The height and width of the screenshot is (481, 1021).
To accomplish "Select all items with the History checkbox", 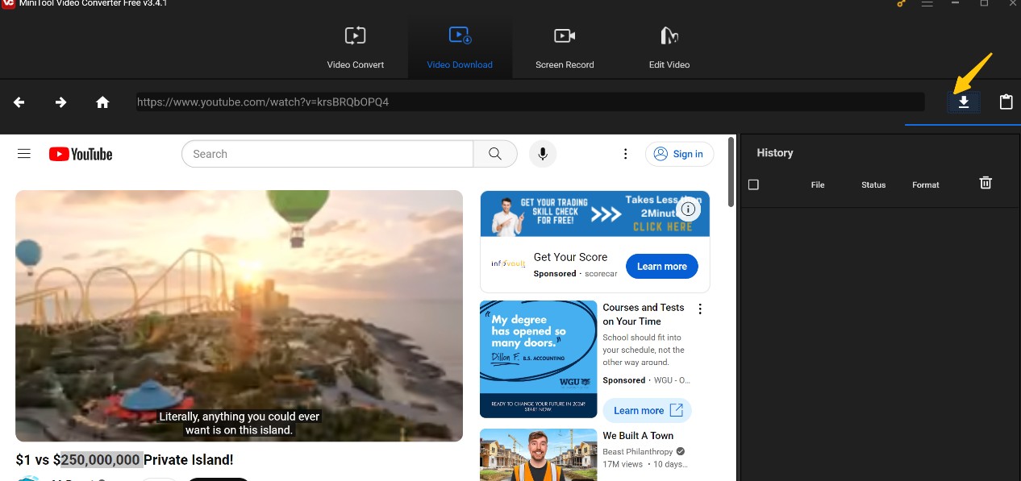I will tap(752, 184).
